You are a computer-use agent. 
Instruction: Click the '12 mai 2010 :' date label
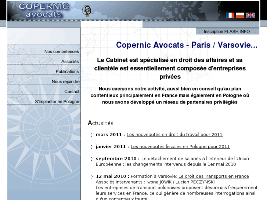(112, 176)
